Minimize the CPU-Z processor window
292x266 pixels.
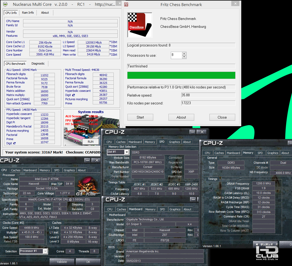87,160
